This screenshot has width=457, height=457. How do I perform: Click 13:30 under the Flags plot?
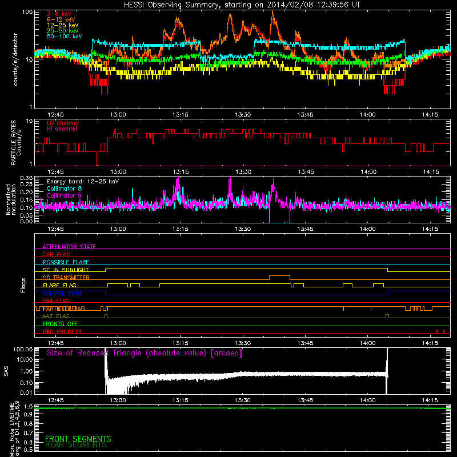coord(243,343)
